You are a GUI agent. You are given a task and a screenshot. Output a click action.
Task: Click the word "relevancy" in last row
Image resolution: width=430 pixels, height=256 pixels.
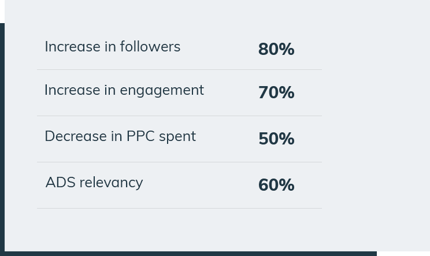(111, 183)
